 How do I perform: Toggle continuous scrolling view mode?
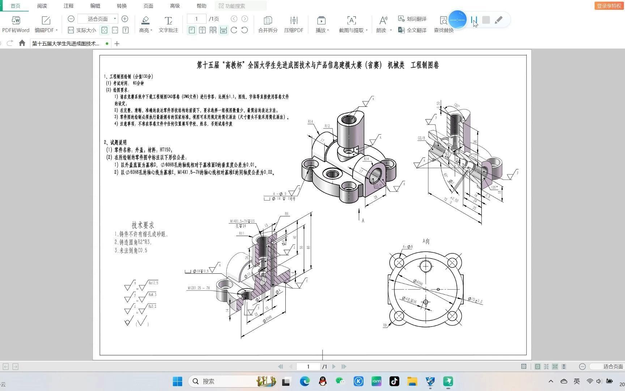coord(224,30)
